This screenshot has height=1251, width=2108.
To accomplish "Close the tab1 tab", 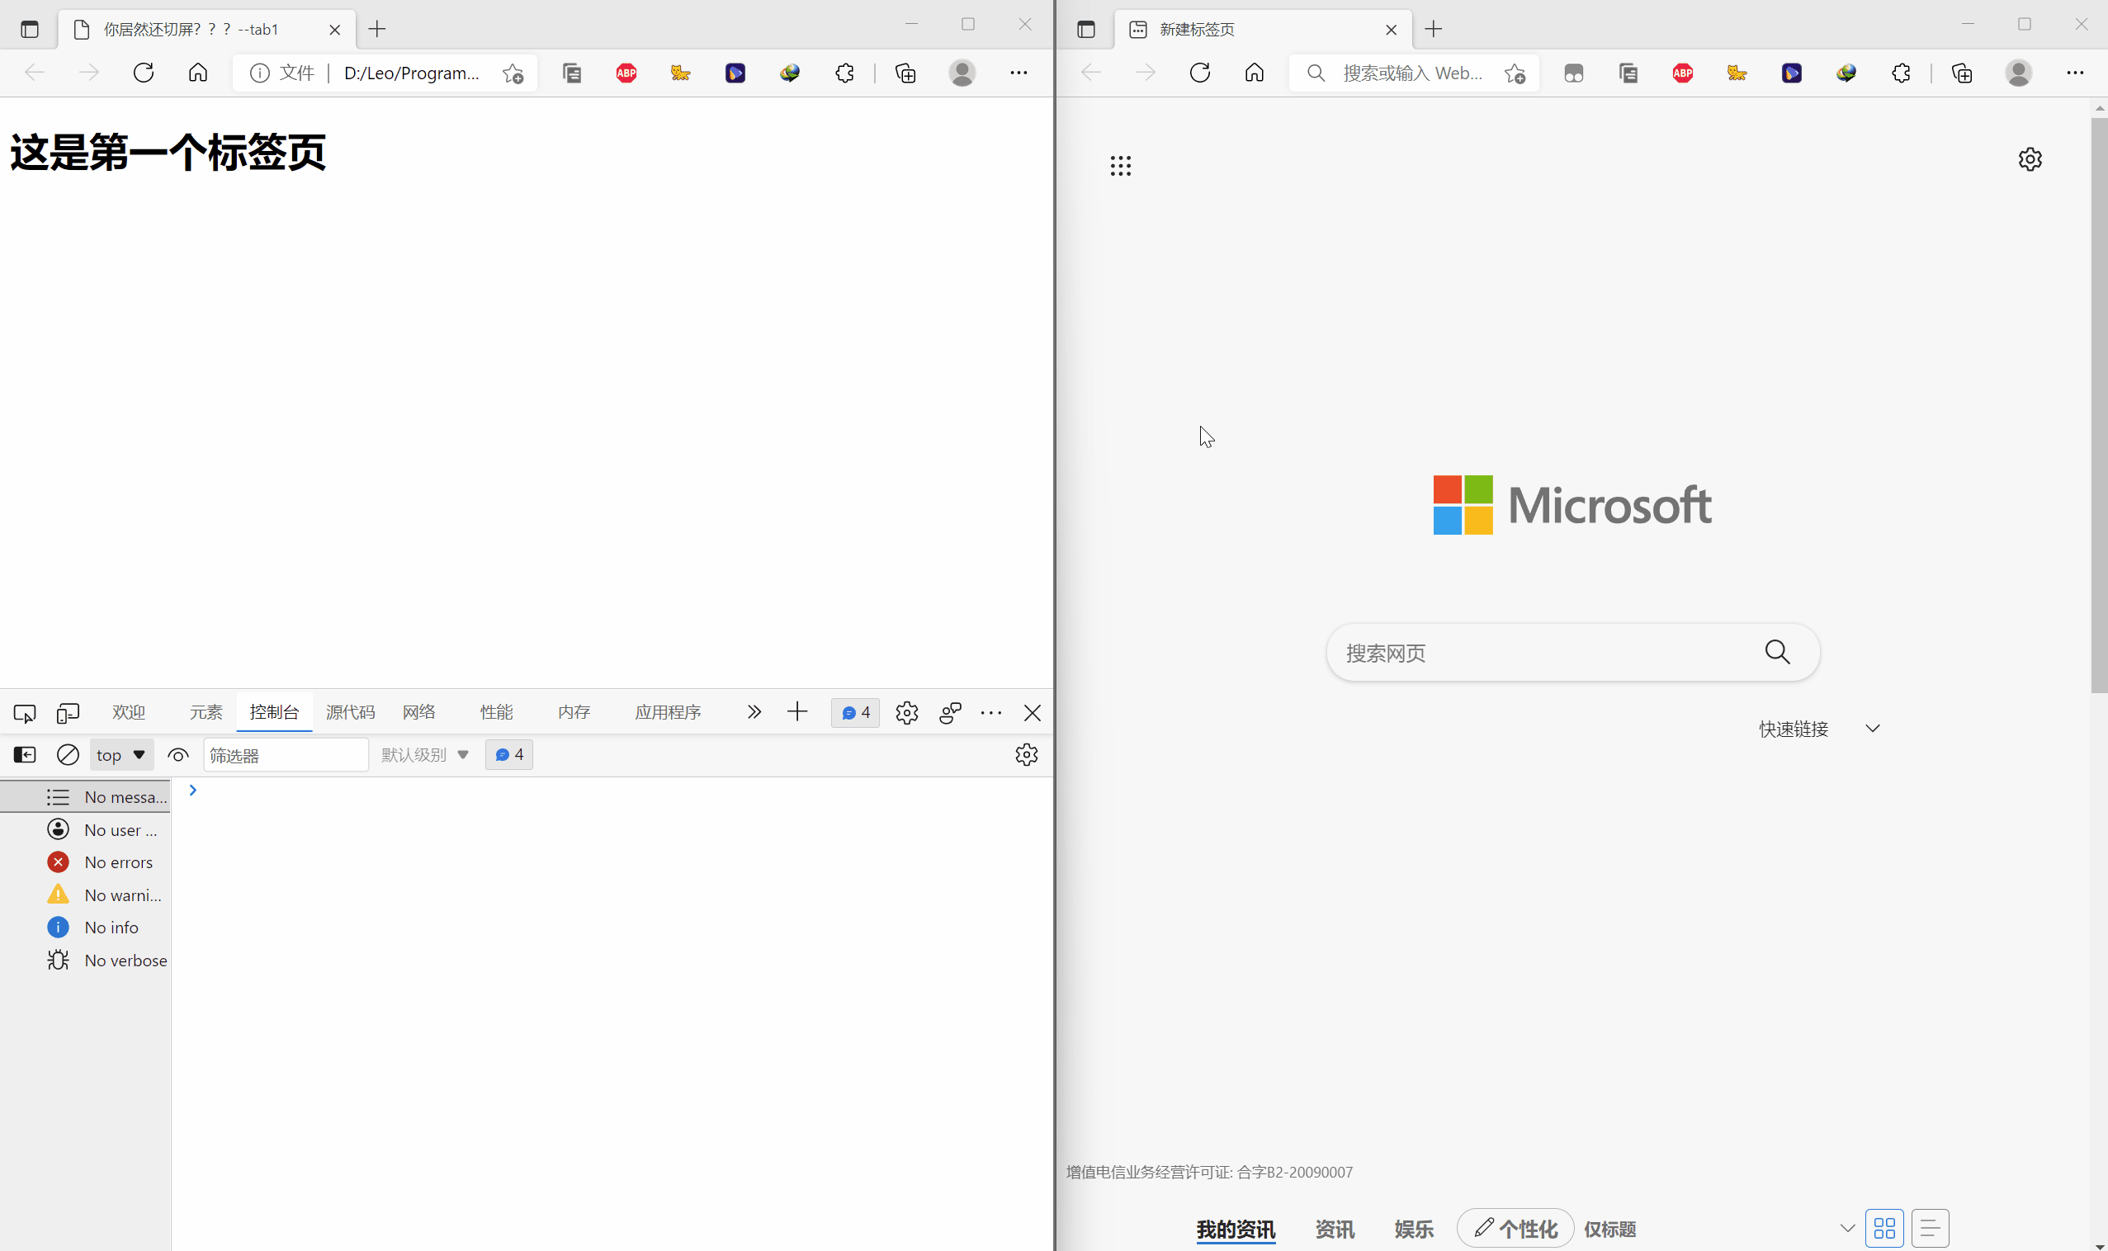I will click(335, 30).
